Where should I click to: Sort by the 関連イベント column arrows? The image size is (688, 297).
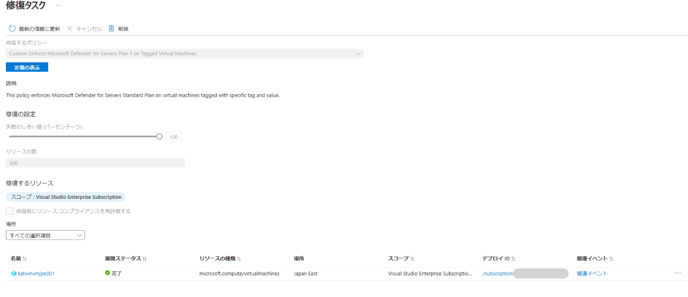(x=611, y=258)
